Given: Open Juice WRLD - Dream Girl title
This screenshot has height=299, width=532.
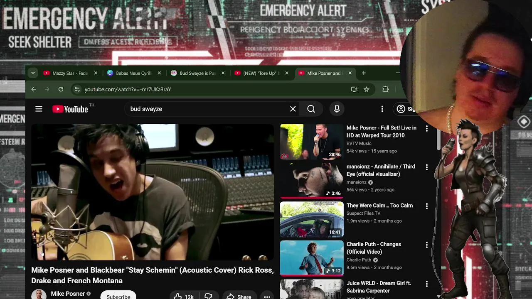Looking at the screenshot, I should point(379,287).
